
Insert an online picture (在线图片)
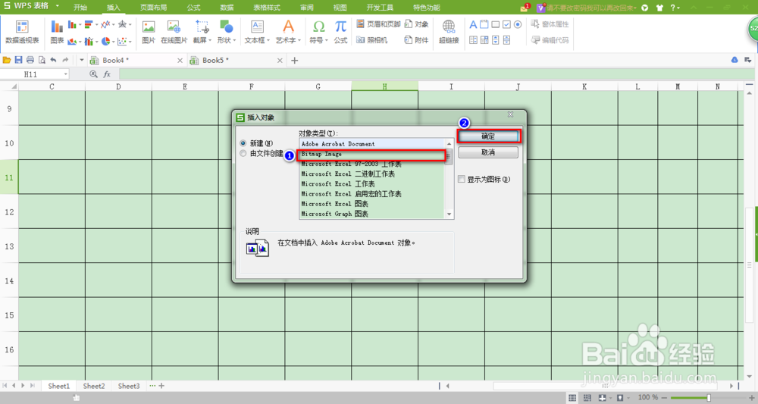click(174, 32)
